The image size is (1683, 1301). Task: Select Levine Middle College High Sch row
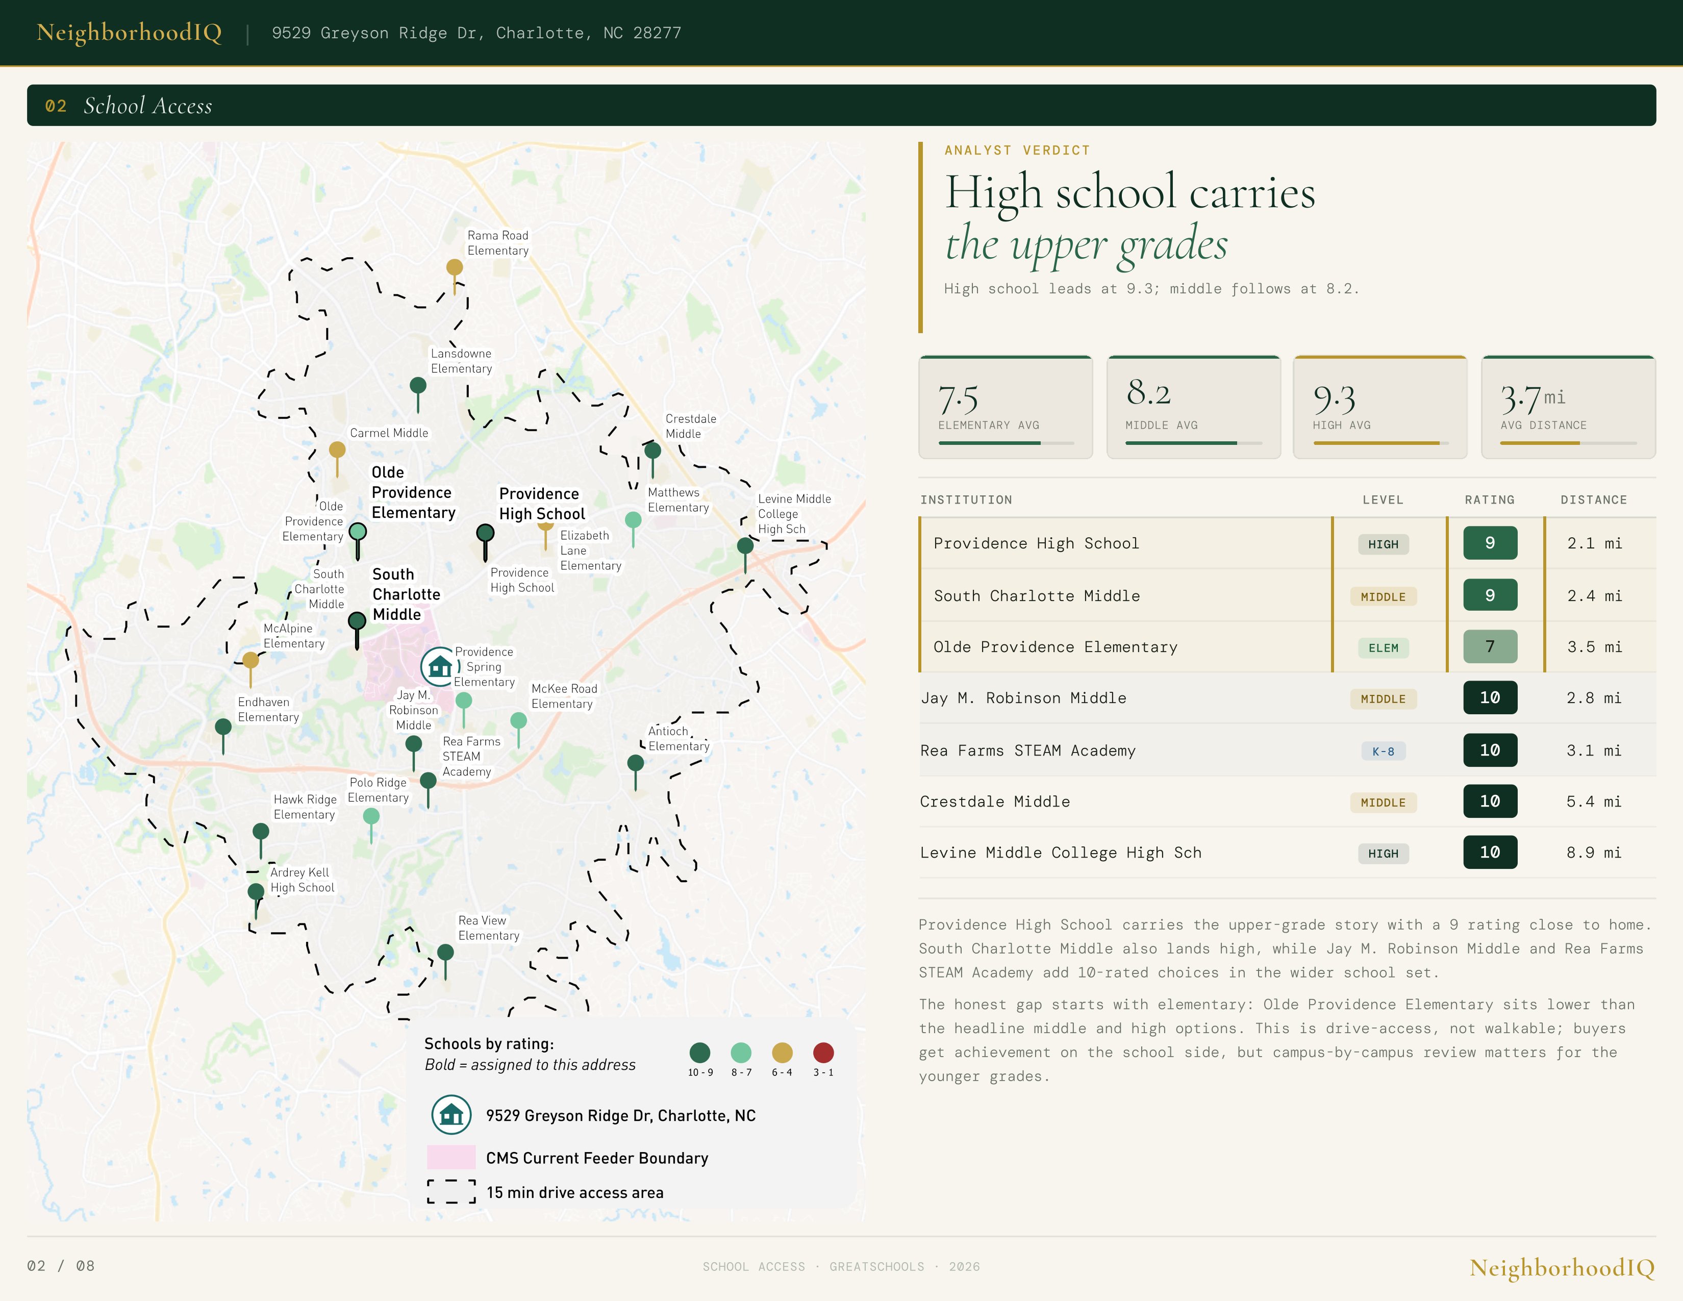(x=1287, y=853)
